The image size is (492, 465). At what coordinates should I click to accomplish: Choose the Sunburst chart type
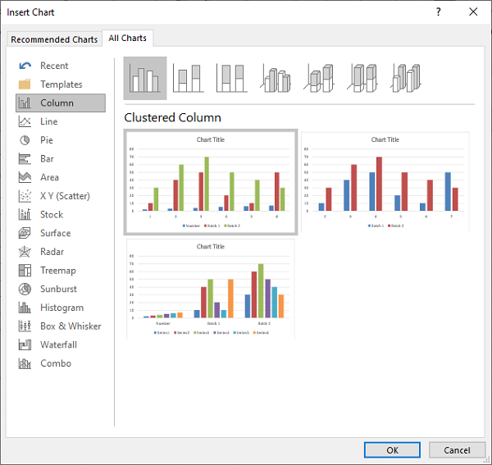click(60, 289)
